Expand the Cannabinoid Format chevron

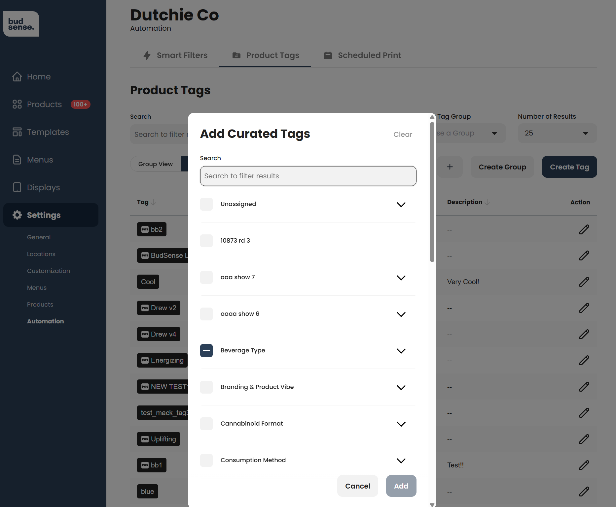[x=401, y=424]
